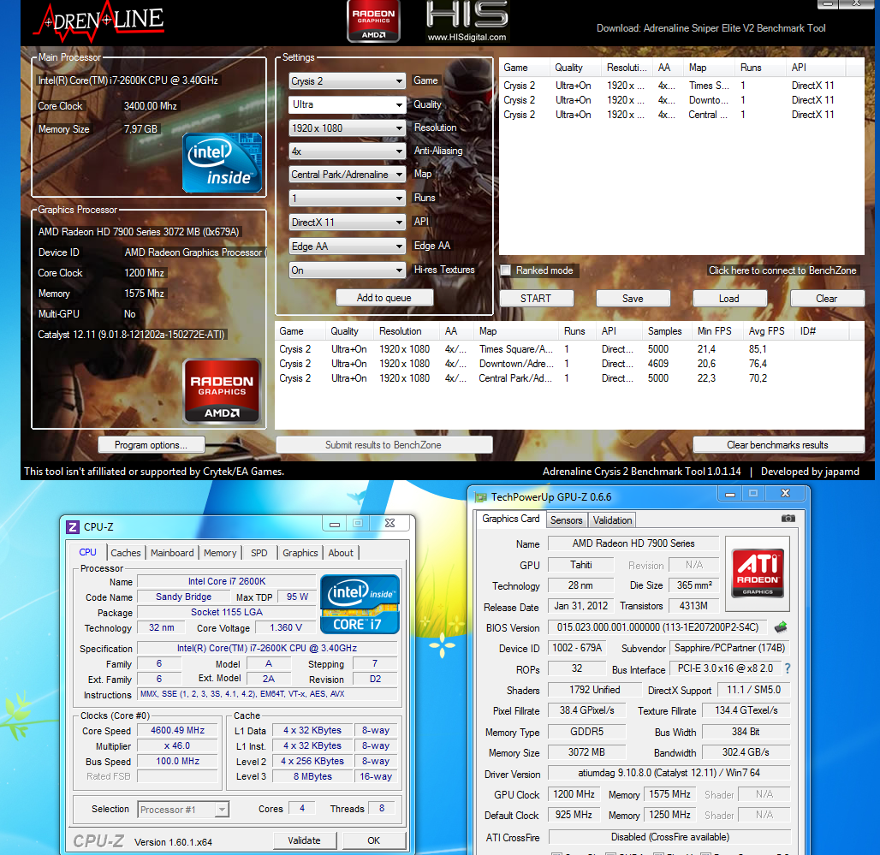The height and width of the screenshot is (855, 880).
Task: Open the Processor #1 selection dropdown in CPU-Z
Action: (183, 809)
